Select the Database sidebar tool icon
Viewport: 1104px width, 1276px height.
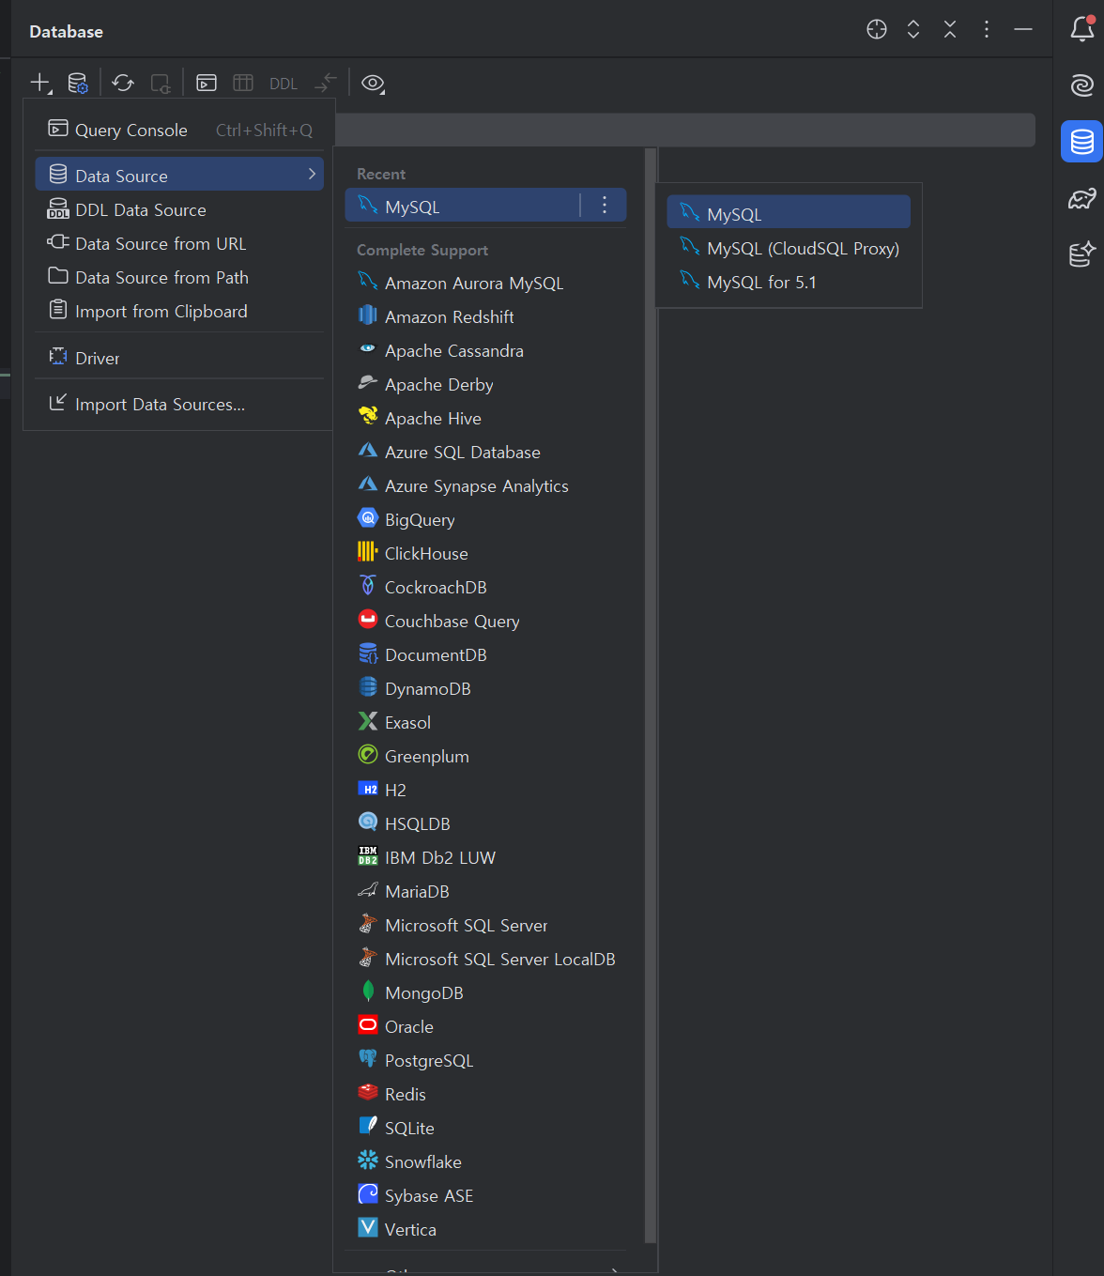click(x=1082, y=142)
